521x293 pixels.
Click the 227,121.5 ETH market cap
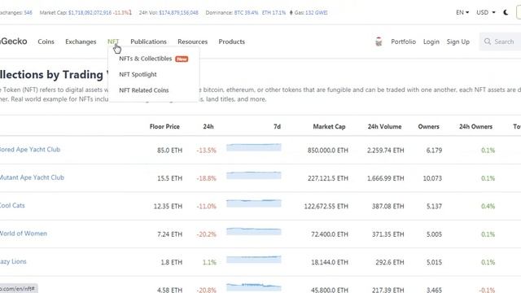(328, 178)
